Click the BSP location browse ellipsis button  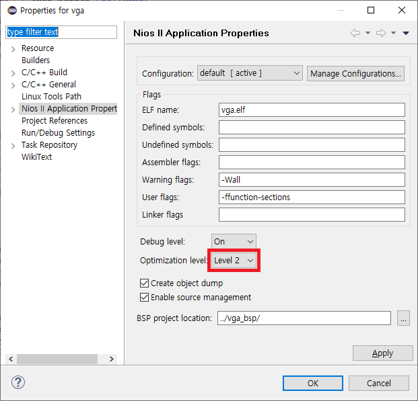(x=403, y=318)
